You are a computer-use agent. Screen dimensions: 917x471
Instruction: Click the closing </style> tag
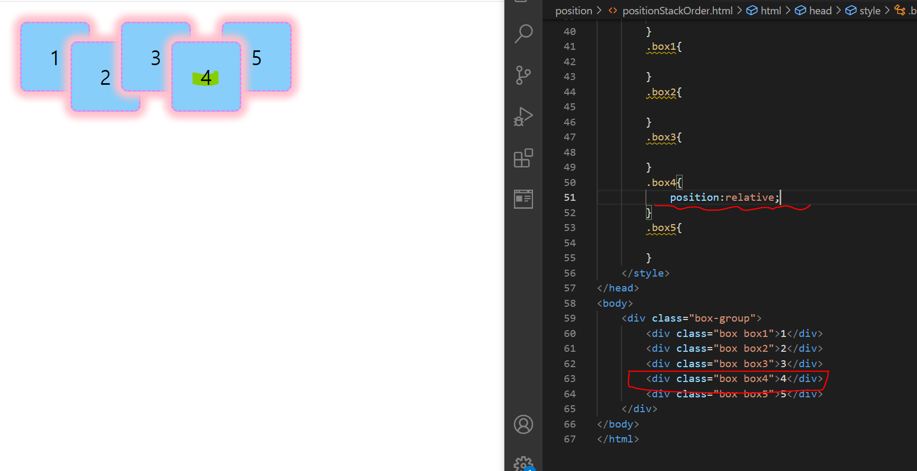tap(645, 273)
